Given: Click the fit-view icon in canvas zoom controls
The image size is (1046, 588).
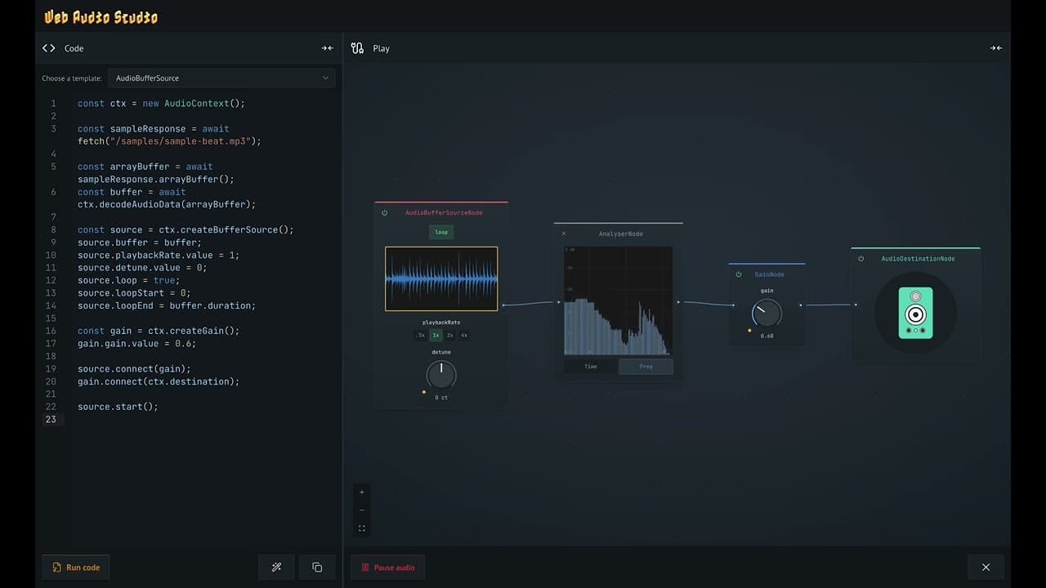Looking at the screenshot, I should coord(362,528).
